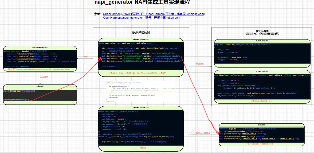The image size is (314, 153).
Task: Click 'bool ledRGBStatusChange(NUMBER_TYPE_4' line
Action: 259,139
